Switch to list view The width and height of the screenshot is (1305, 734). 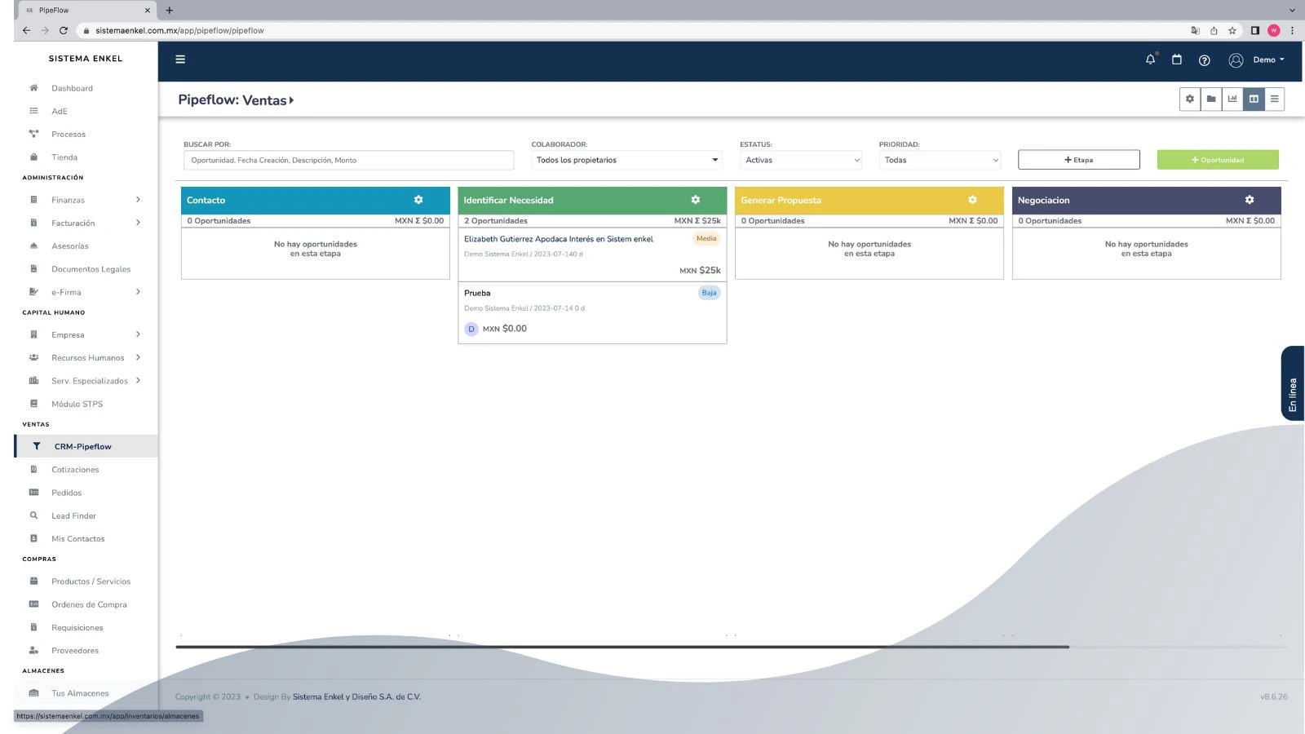pyautogui.click(x=1274, y=99)
